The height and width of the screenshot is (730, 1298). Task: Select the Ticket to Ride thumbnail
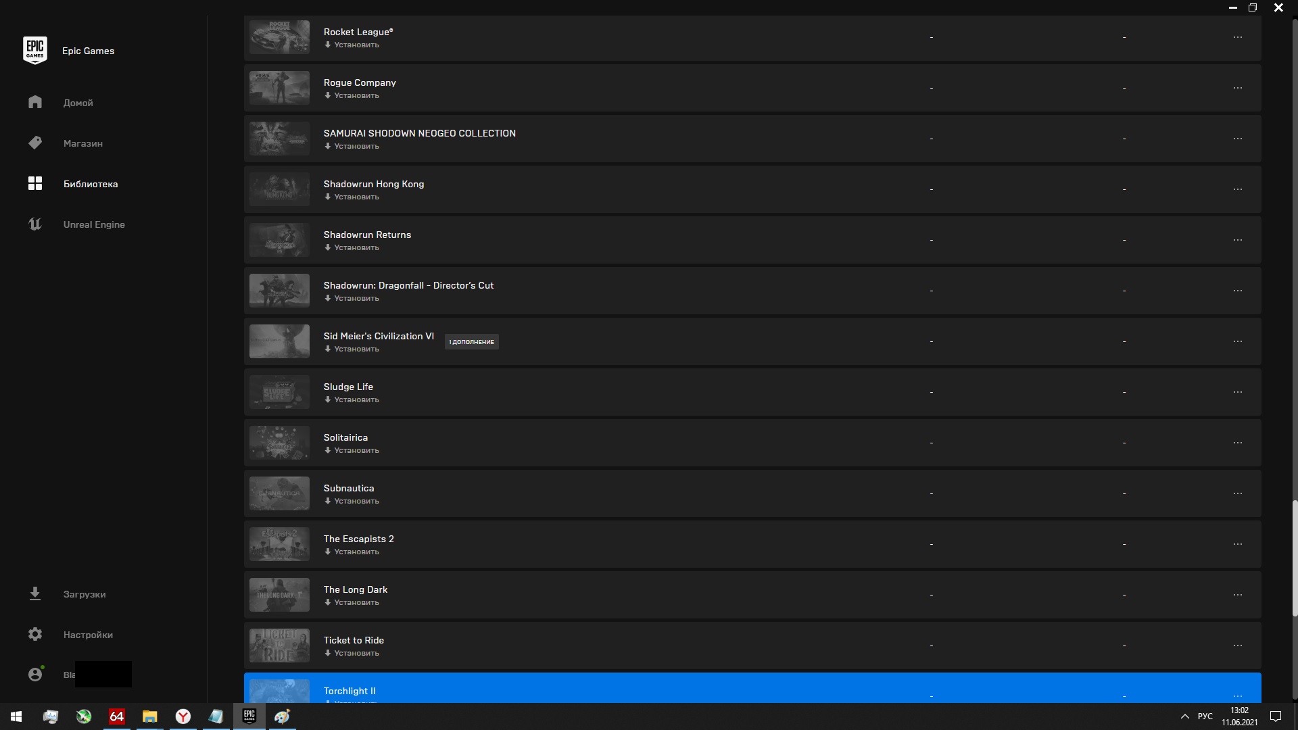pyautogui.click(x=279, y=646)
